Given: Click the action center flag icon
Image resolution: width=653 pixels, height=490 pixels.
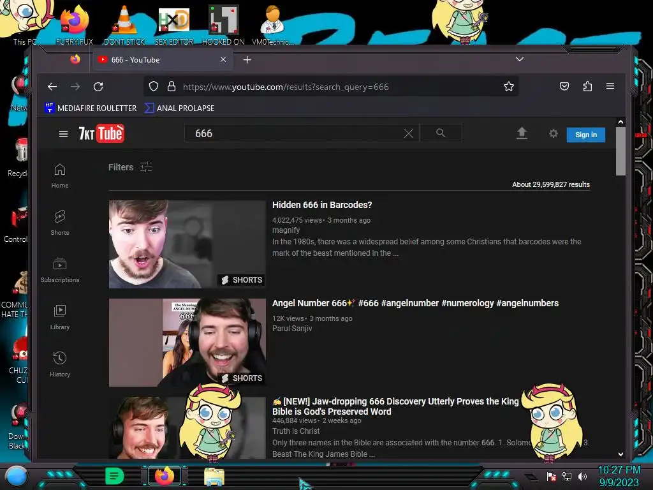Looking at the screenshot, I should click(552, 476).
